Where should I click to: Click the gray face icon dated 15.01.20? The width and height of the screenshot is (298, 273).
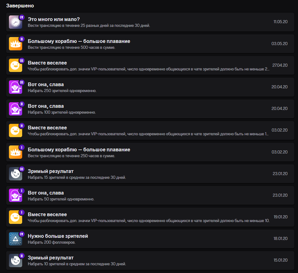coord(16,260)
